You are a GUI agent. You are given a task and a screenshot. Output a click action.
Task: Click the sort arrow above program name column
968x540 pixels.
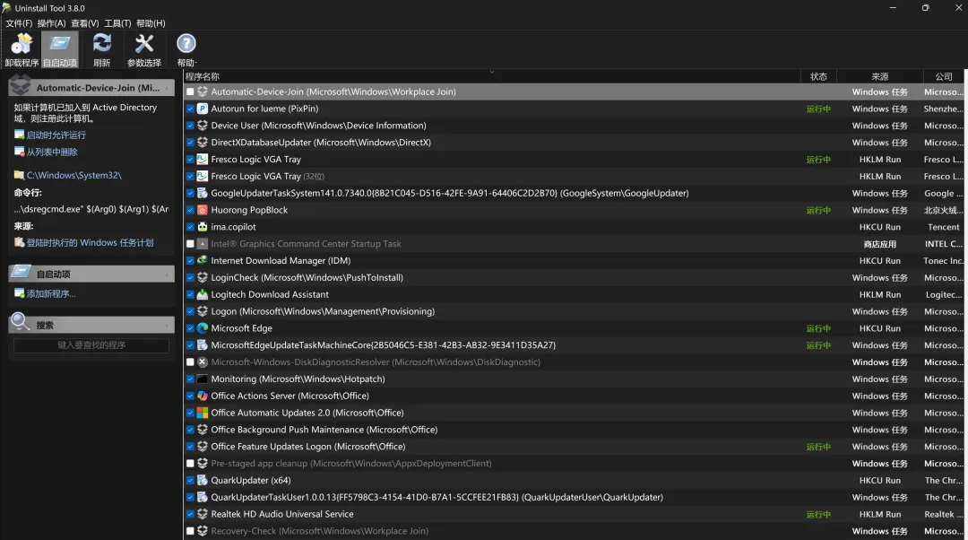(x=492, y=72)
